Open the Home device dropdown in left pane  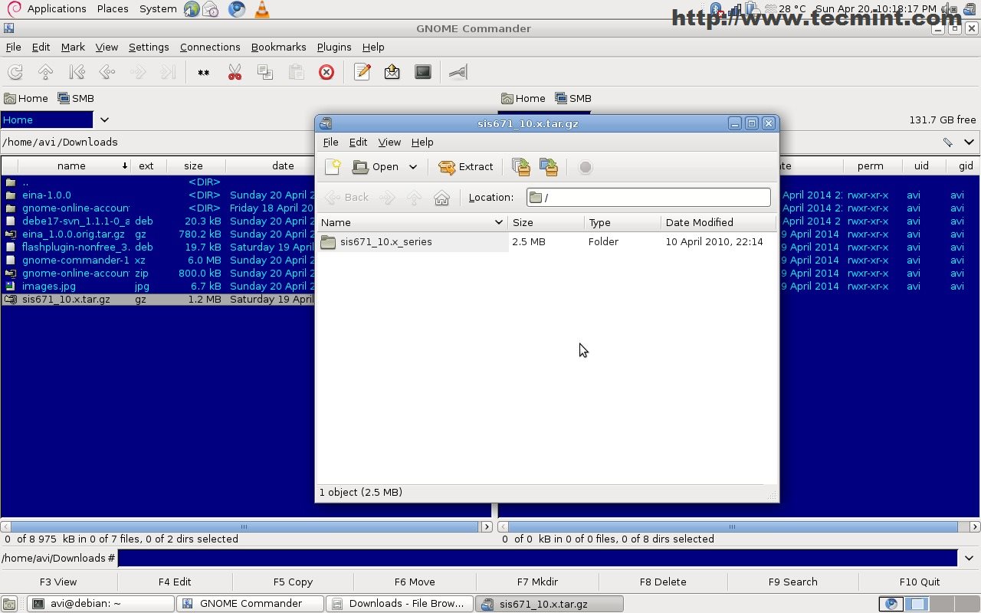click(104, 120)
